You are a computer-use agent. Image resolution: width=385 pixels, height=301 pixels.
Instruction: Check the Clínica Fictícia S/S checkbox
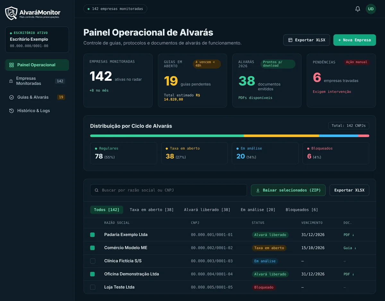(93, 261)
